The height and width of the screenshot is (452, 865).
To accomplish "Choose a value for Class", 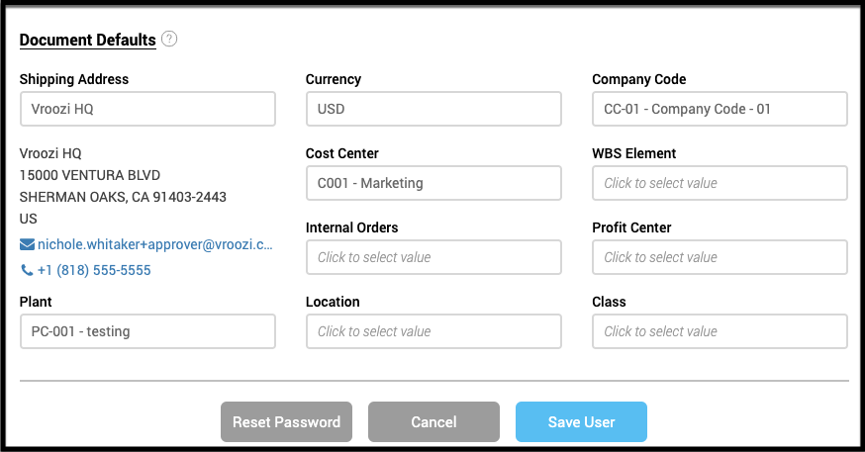I will point(720,331).
